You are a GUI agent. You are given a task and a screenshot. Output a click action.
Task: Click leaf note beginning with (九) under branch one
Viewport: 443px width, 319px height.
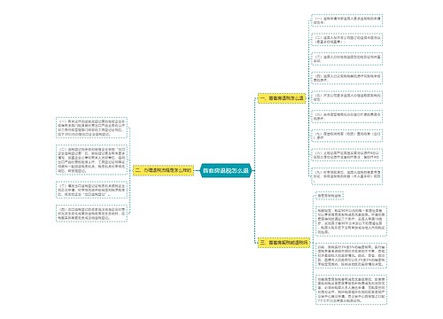(347, 176)
